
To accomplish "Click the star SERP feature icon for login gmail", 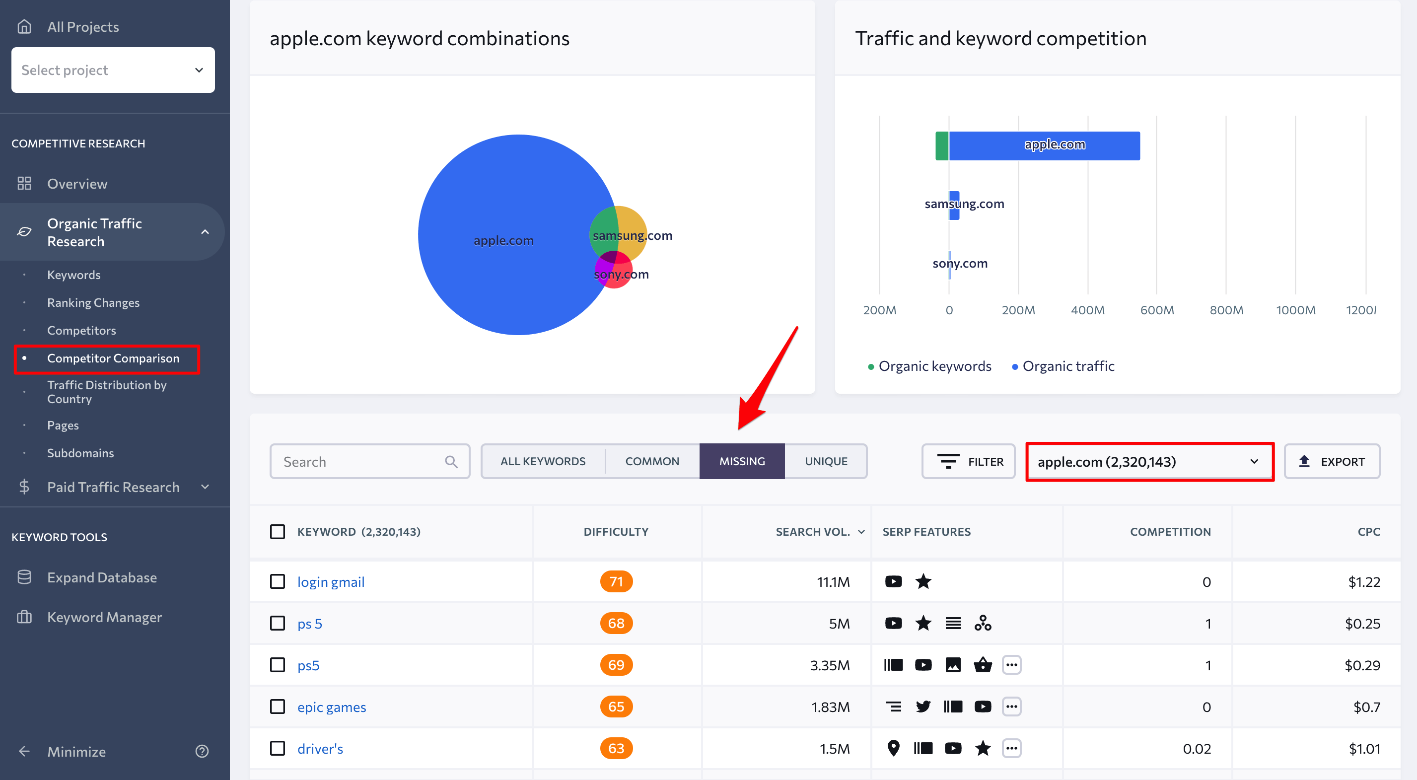I will (922, 581).
